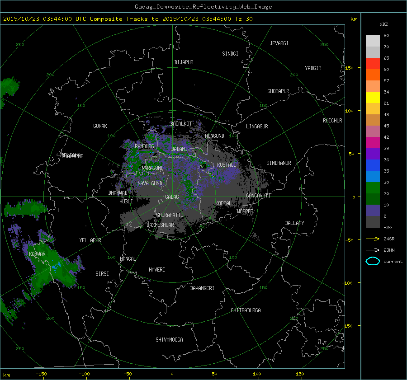This screenshot has height=380, width=407.
Task: Click the DHARWAD town label
Action: pos(118,193)
